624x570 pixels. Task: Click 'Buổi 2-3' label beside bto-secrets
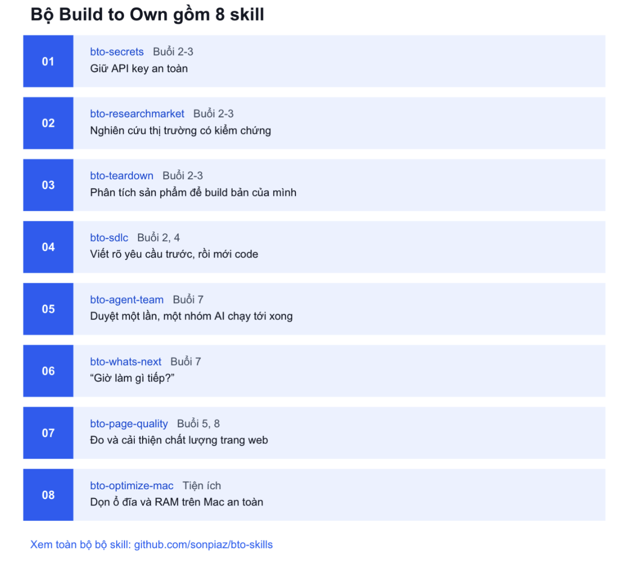173,52
